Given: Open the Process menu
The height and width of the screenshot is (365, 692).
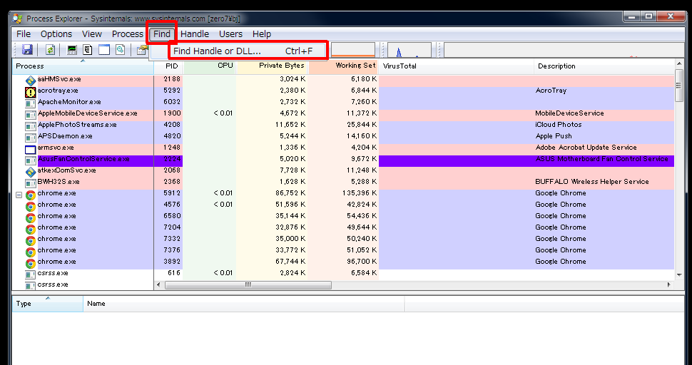Looking at the screenshot, I should click(x=128, y=34).
